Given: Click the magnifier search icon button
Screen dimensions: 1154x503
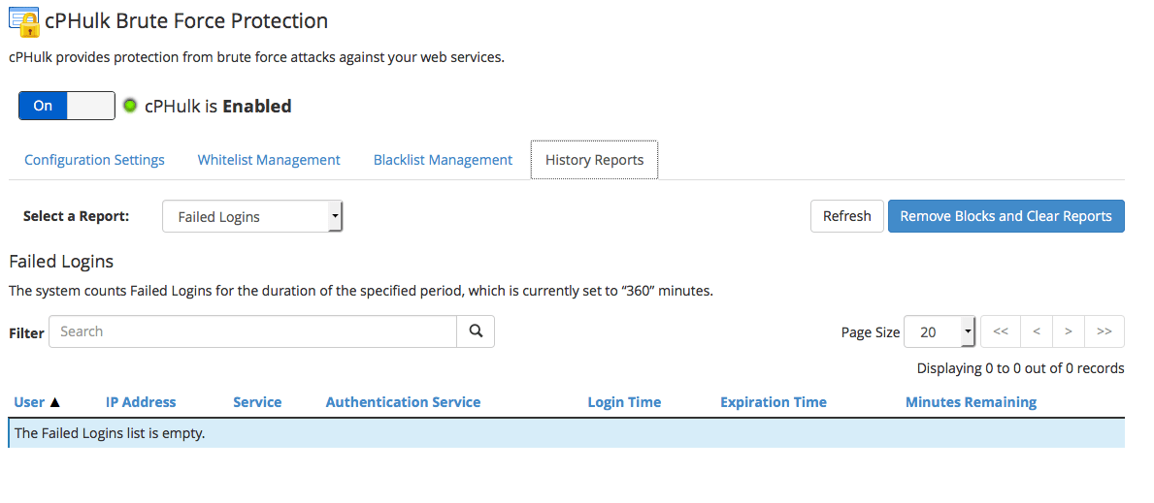Looking at the screenshot, I should [477, 331].
